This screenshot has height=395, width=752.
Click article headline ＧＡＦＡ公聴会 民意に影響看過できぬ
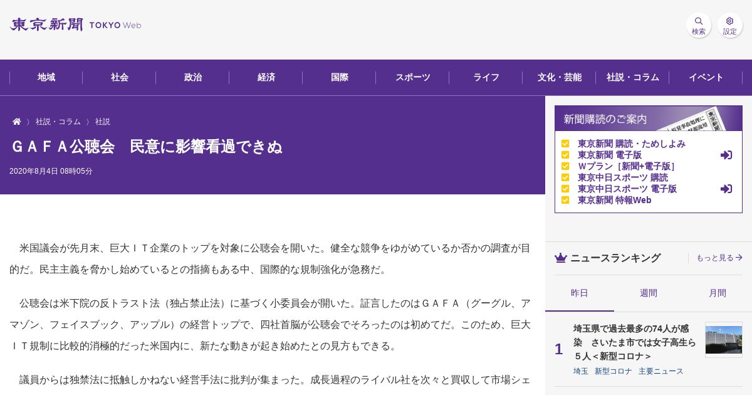146,147
